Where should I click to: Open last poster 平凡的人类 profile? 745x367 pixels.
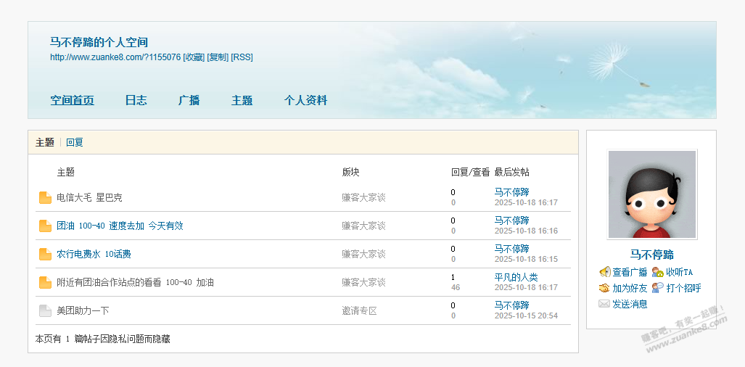click(516, 277)
